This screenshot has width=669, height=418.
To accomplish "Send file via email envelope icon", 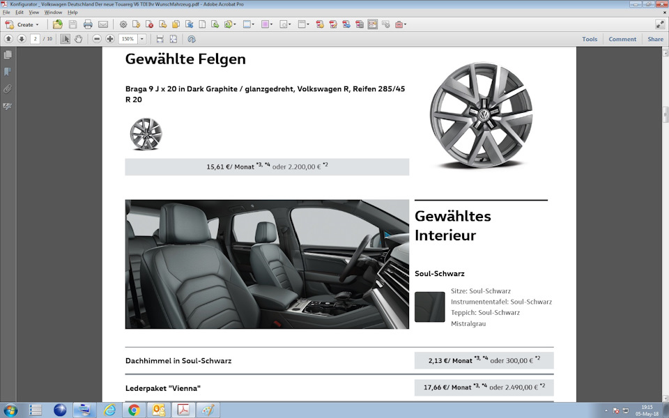I will coord(103,24).
